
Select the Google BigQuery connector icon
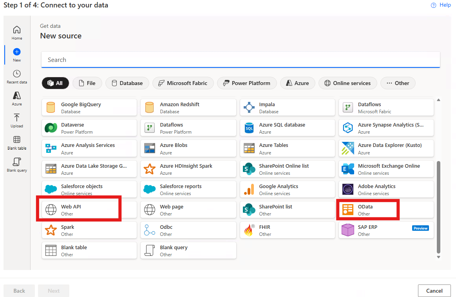pos(51,107)
